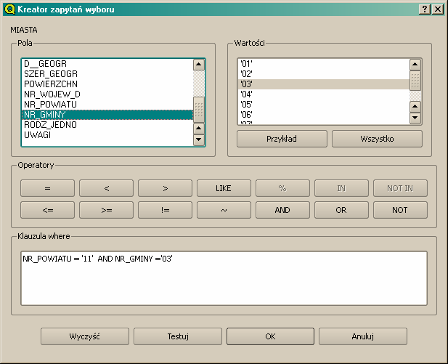Click inside the Klauzula where text box
The height and width of the screenshot is (364, 448).
point(224,278)
